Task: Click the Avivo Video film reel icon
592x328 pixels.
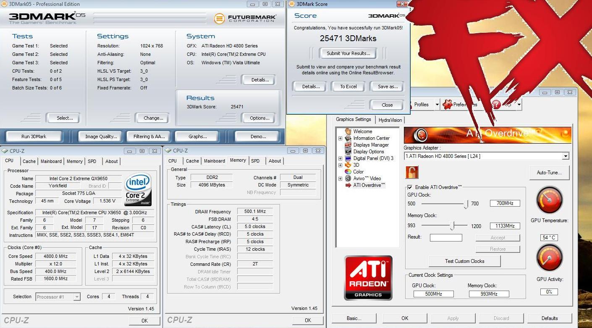Action: click(x=348, y=178)
